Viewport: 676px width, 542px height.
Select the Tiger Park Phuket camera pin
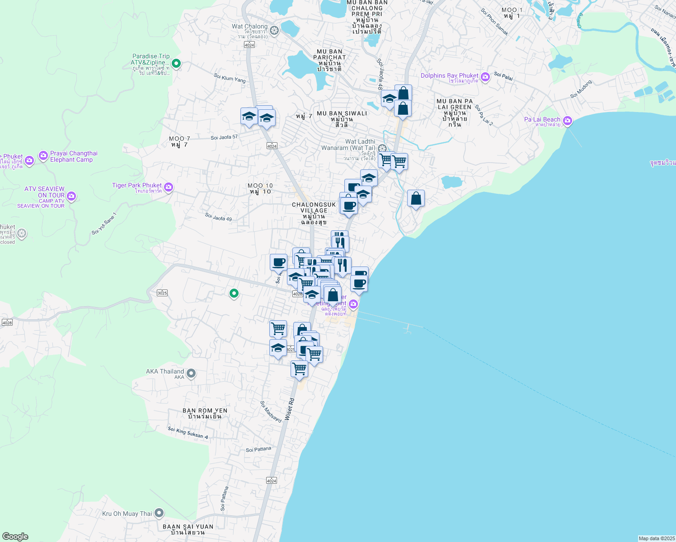(168, 187)
